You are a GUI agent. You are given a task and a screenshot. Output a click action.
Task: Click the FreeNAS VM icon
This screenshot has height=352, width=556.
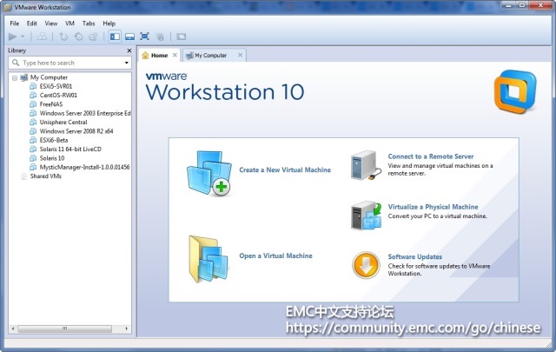pyautogui.click(x=33, y=104)
